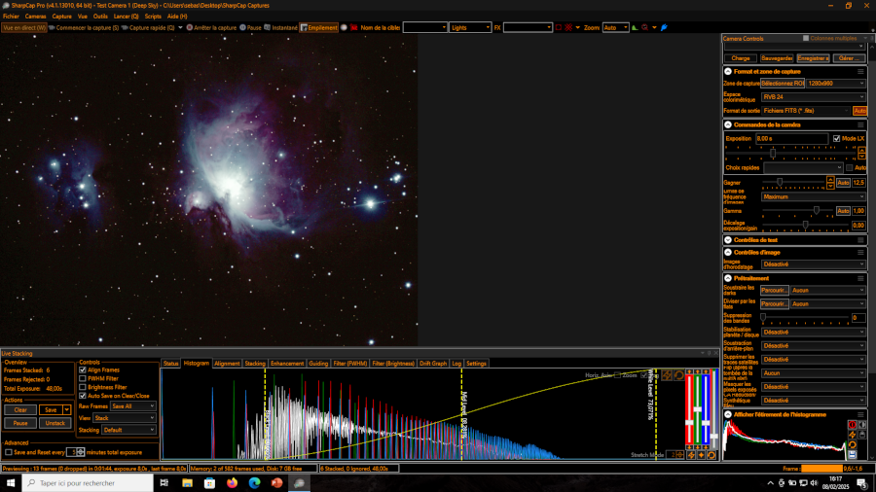Click the FX toolbar icon
The height and width of the screenshot is (492, 876).
497,28
